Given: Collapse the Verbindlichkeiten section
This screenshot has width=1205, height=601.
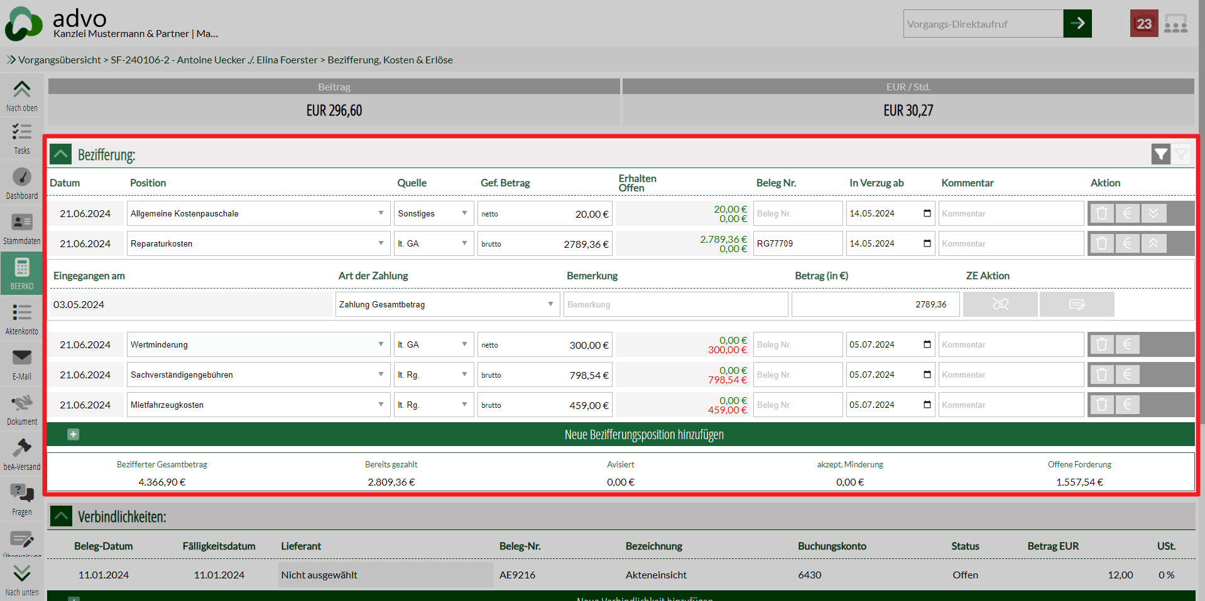Looking at the screenshot, I should [x=61, y=516].
